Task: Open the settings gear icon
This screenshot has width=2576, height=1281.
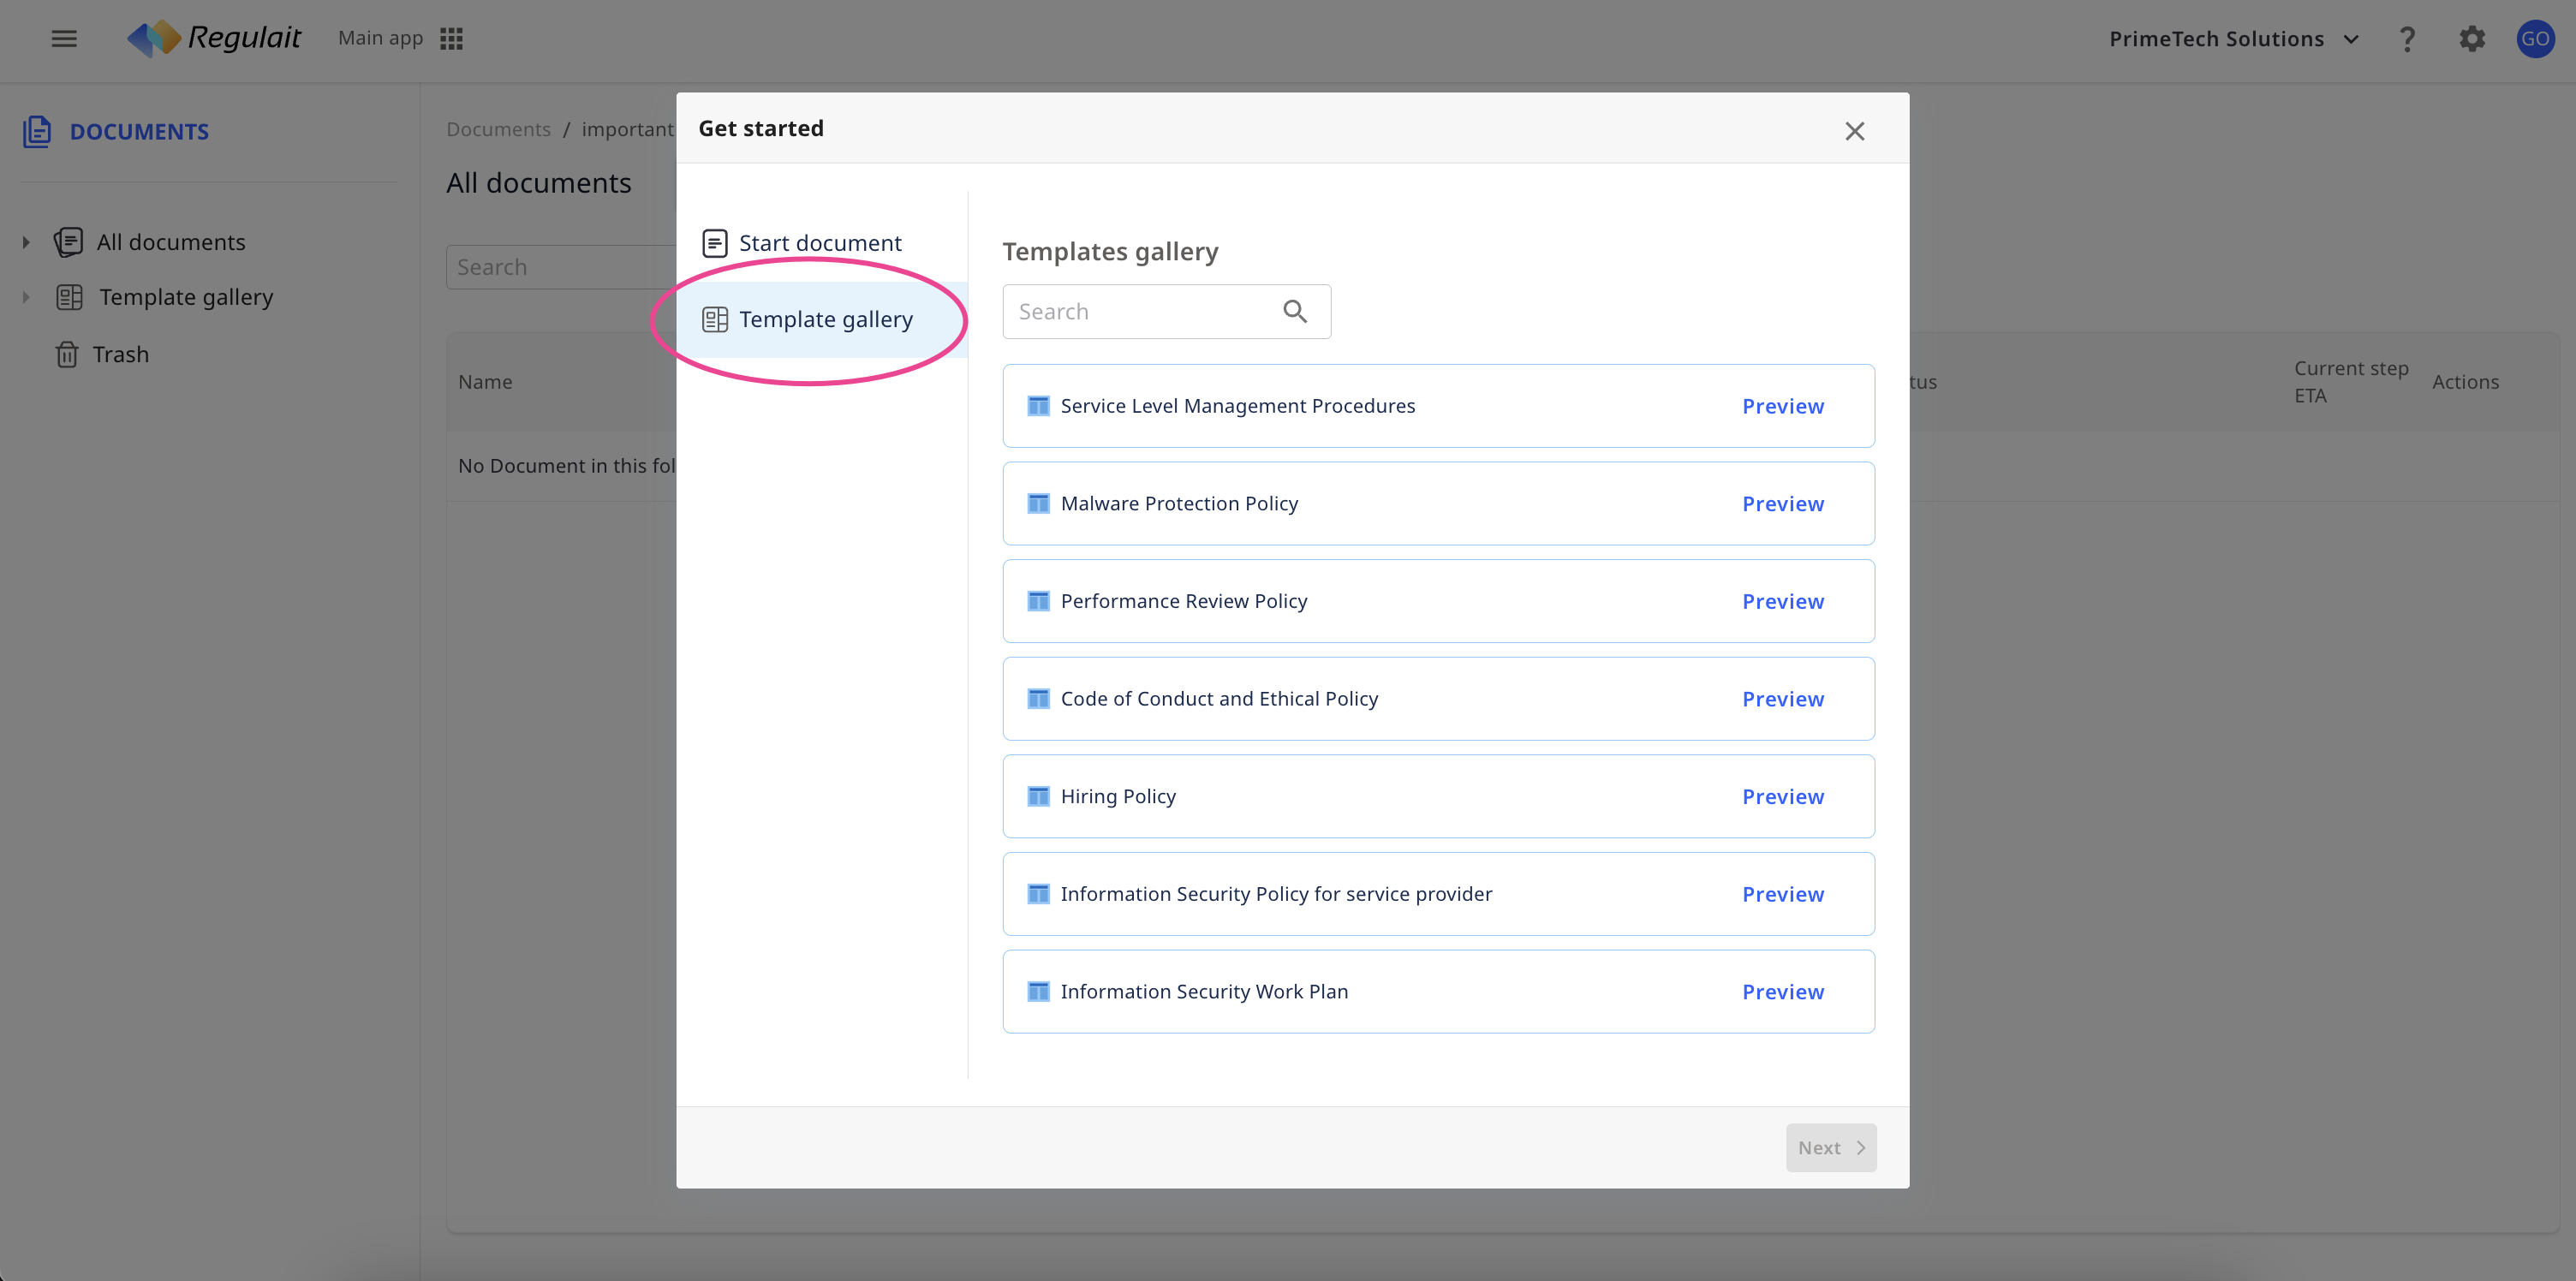Action: tap(2472, 39)
